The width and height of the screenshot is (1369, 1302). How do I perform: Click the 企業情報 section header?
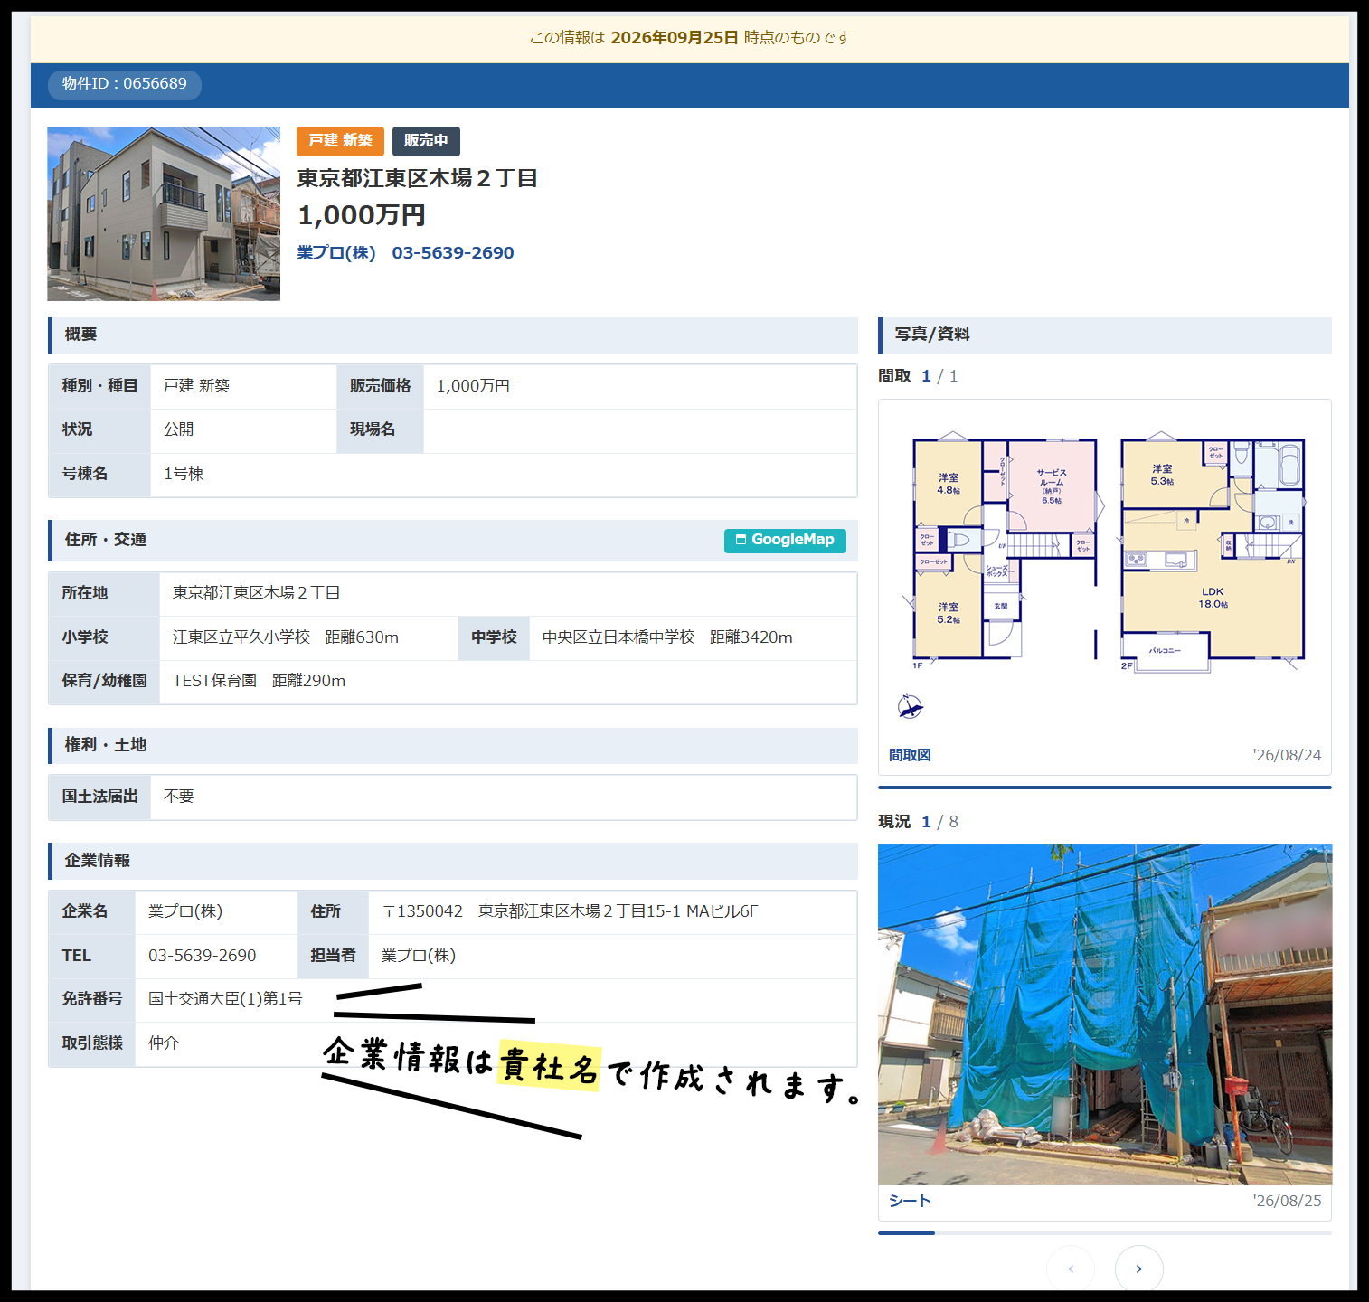[x=452, y=861]
